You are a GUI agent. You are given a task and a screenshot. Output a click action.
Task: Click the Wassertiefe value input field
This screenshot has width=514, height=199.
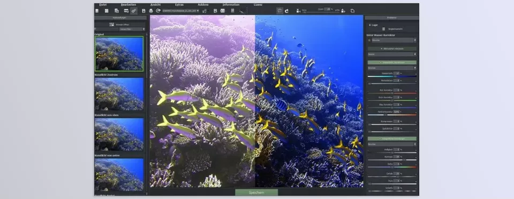click(396, 73)
